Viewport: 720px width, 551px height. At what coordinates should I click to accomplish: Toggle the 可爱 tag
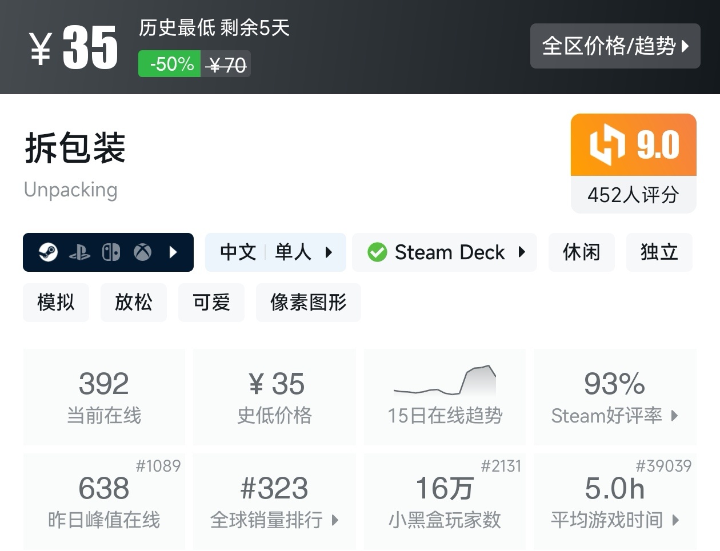(211, 303)
